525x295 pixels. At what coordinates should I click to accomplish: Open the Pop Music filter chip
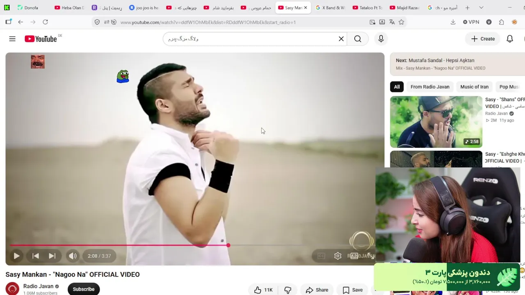coord(510,87)
